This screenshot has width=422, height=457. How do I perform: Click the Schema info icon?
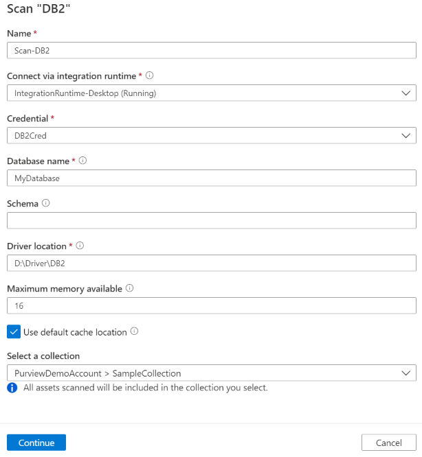(45, 203)
